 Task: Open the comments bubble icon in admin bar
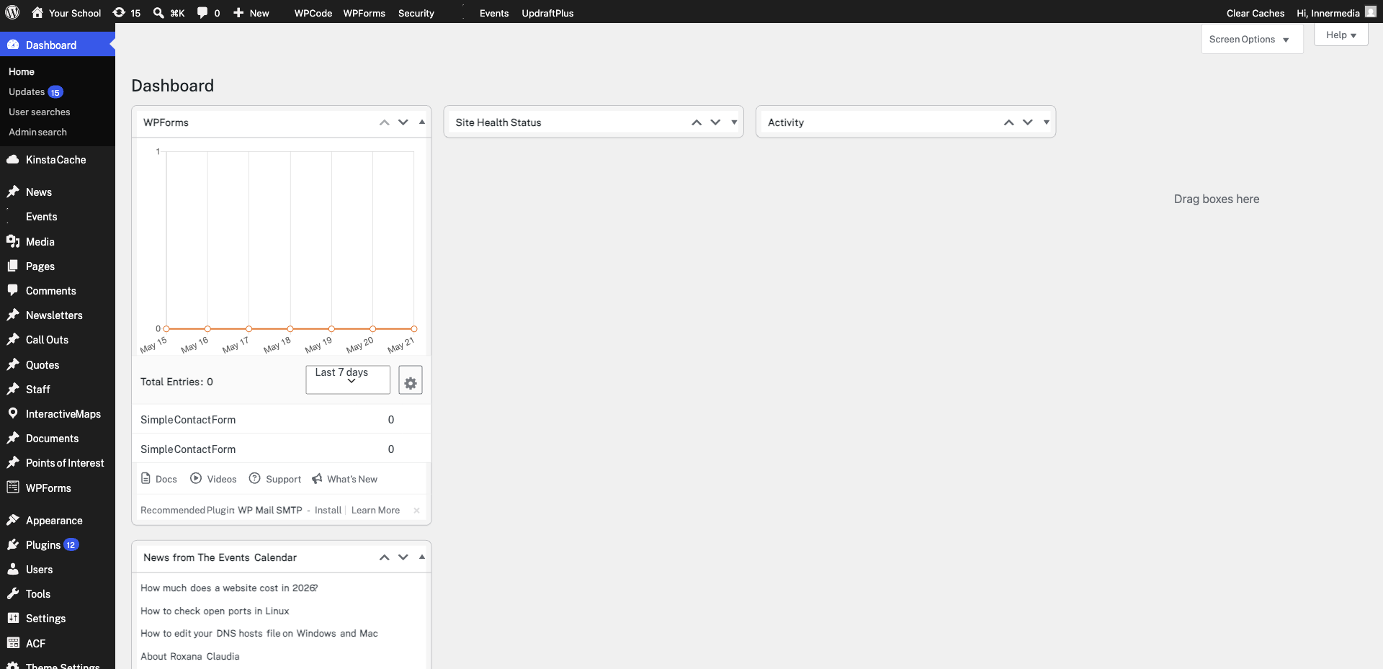click(202, 12)
